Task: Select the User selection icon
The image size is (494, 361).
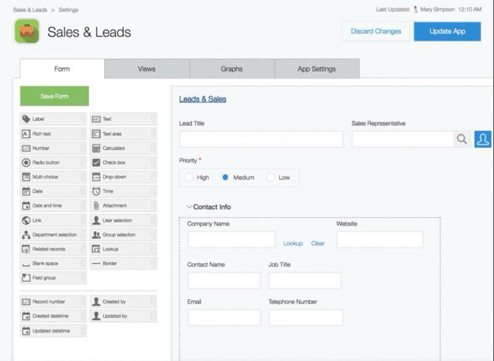Action: pyautogui.click(x=96, y=220)
